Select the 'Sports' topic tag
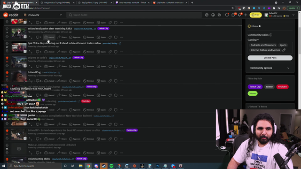This screenshot has width=301, height=169. tap(283, 45)
